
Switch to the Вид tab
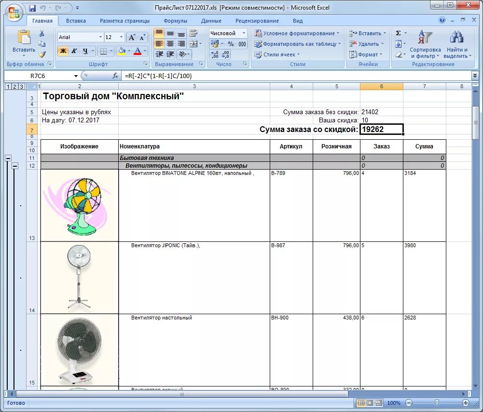[298, 21]
